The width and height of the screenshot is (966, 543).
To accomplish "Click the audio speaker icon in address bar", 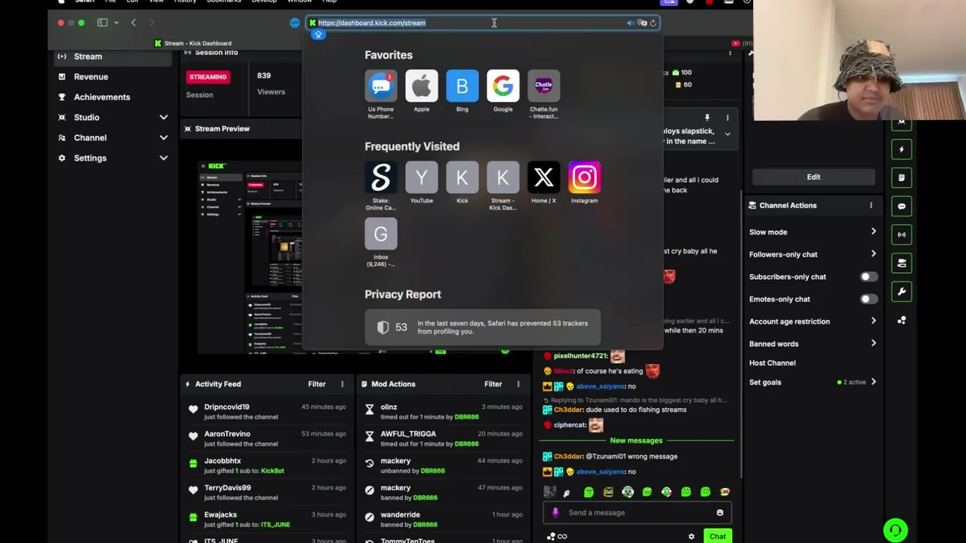I will point(630,23).
